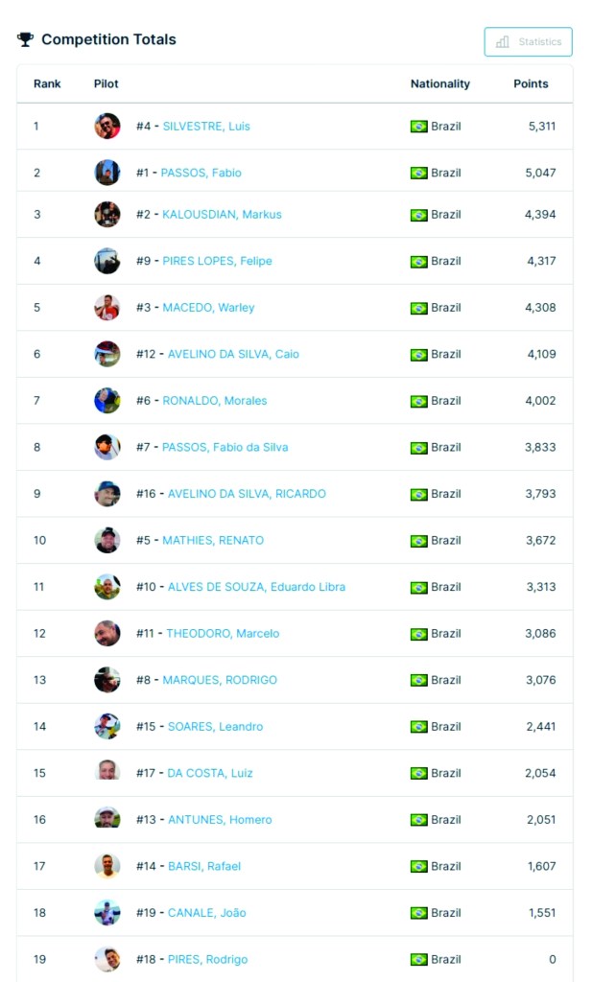
Task: Click the avatar for KALOUSDIAN, Markus
Action: pos(107,215)
